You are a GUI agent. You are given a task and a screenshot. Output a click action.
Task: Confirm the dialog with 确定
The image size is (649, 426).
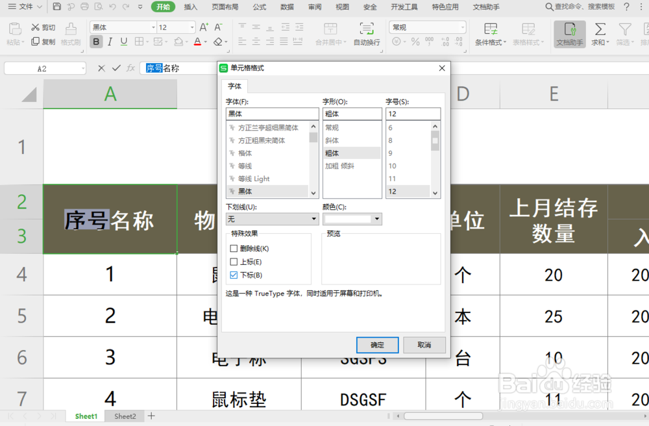tap(377, 345)
